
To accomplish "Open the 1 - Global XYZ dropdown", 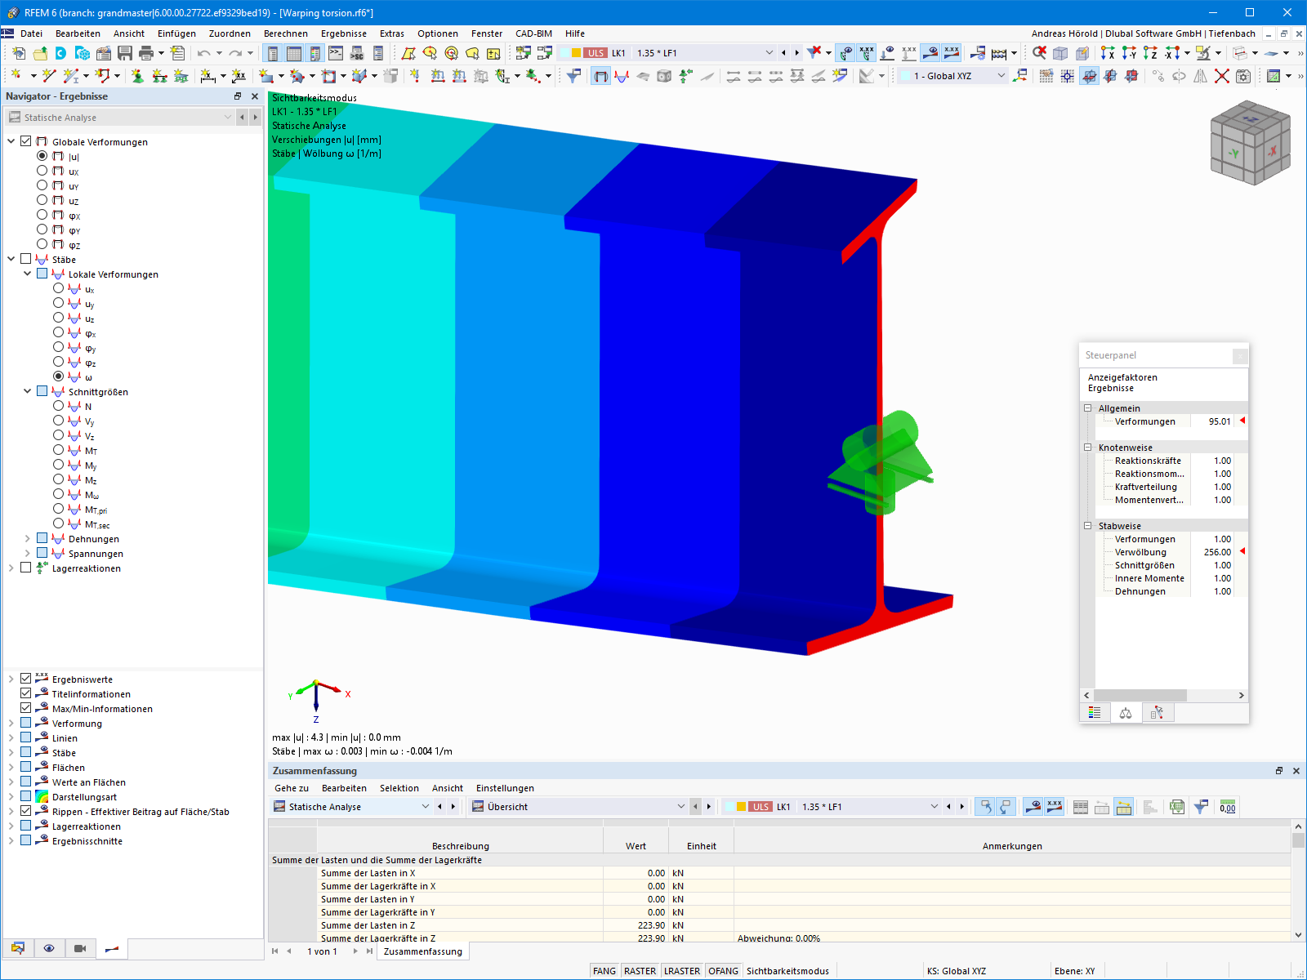I will (1003, 75).
